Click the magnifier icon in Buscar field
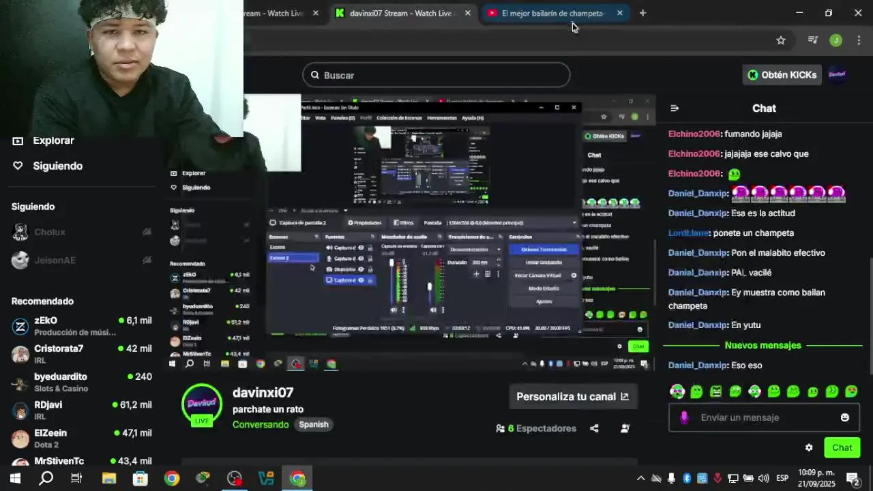 pos(315,75)
